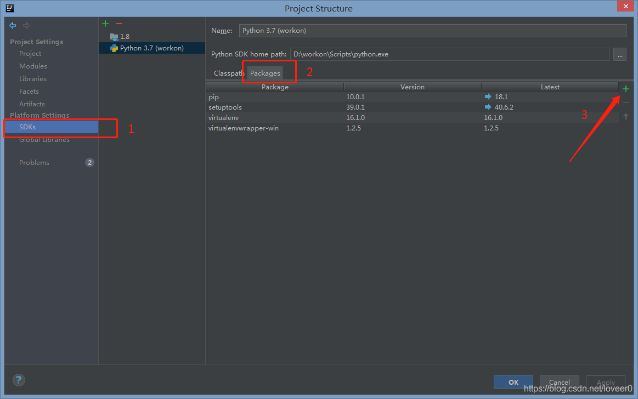638x399 pixels.
Task: Install package using green plus icon
Action: 626,89
